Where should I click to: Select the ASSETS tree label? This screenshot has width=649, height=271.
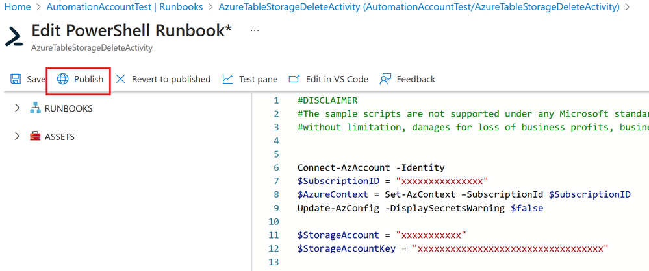tap(60, 137)
